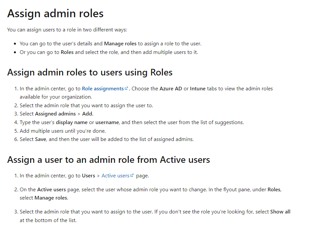Click bold 'Show all' text

(280, 212)
